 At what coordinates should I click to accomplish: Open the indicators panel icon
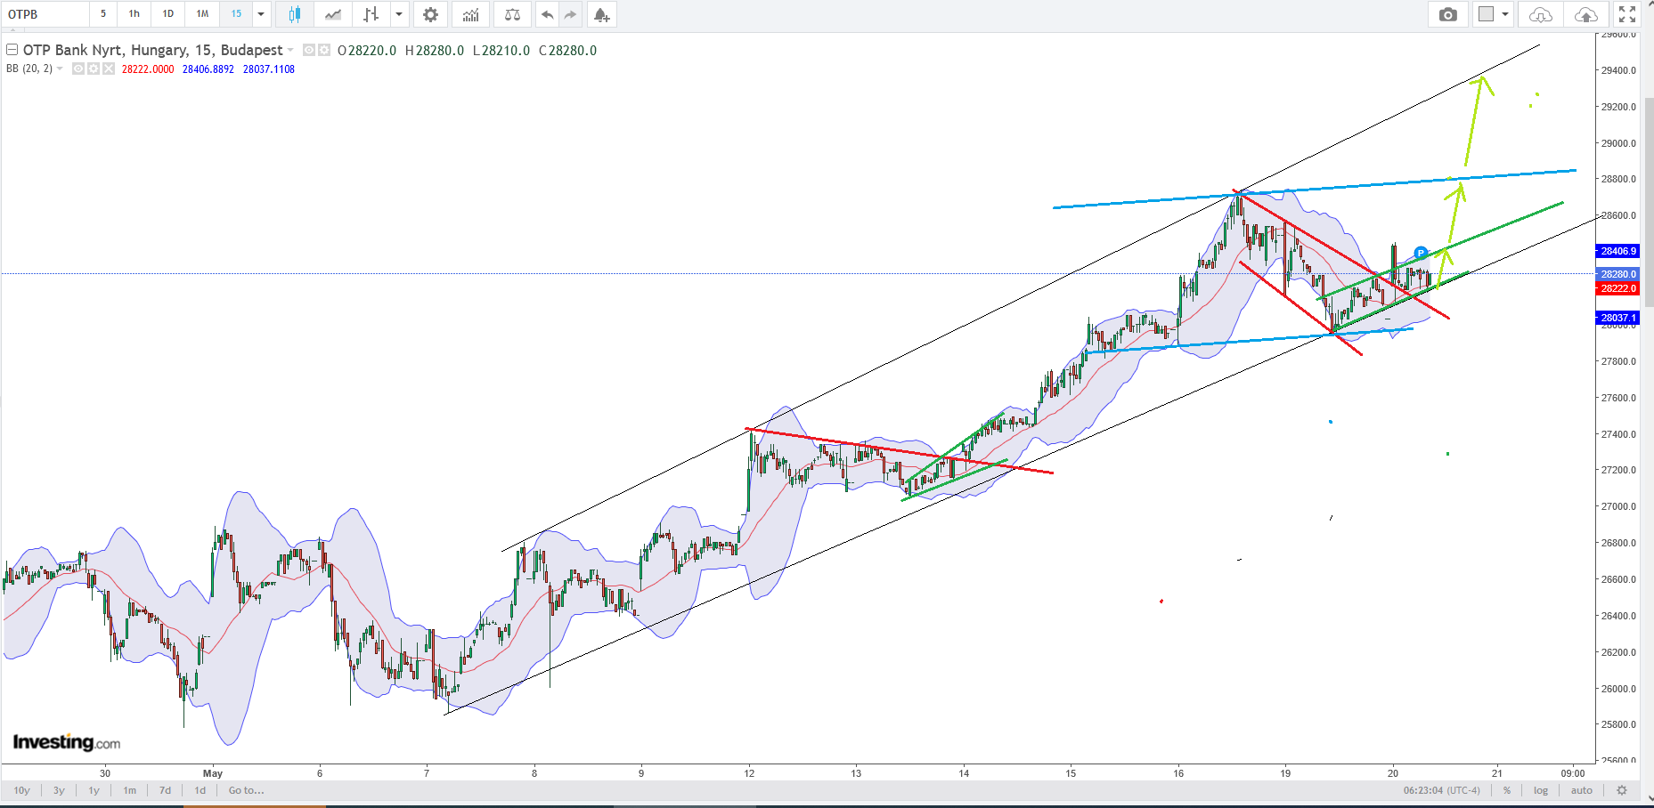click(470, 14)
